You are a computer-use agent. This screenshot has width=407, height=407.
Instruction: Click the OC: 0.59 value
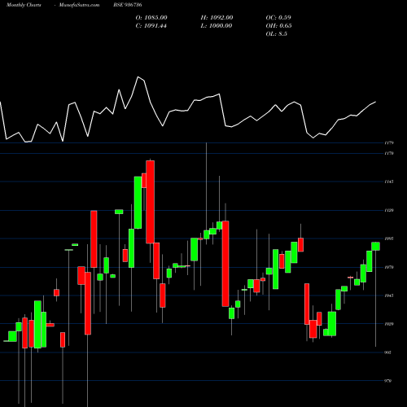[x=278, y=18]
